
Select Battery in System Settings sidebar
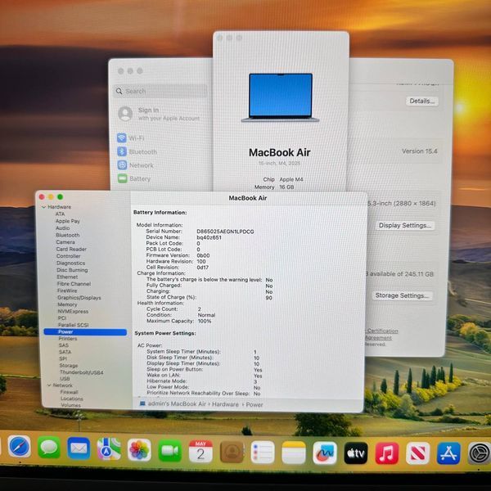point(134,178)
